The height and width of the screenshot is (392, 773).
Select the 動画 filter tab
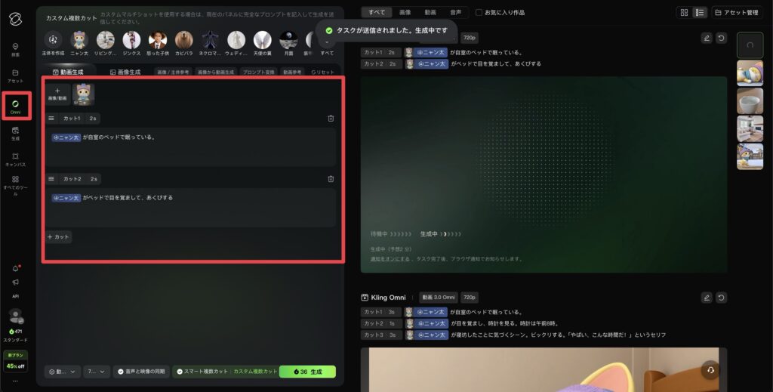[430, 13]
